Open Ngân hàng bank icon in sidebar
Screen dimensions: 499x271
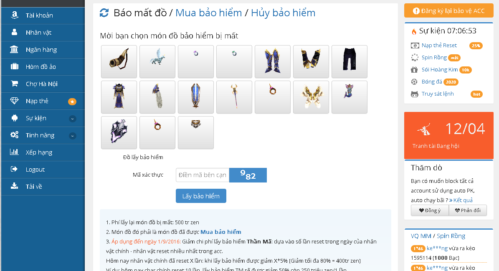pyautogui.click(x=14, y=49)
